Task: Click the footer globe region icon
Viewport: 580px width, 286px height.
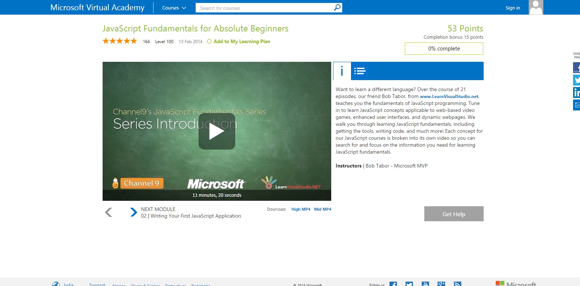Action: [56, 284]
